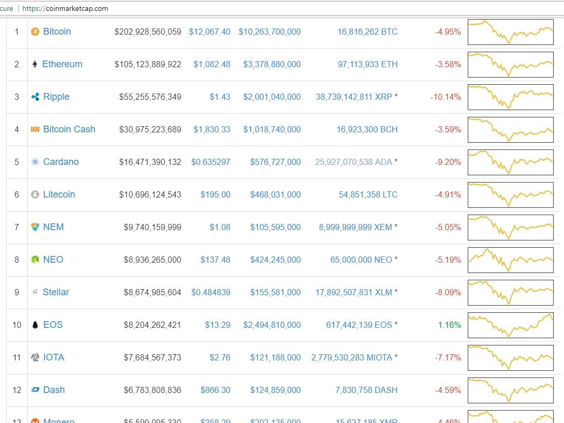Click EOS change value 1.16%
564x423 pixels.
click(449, 325)
